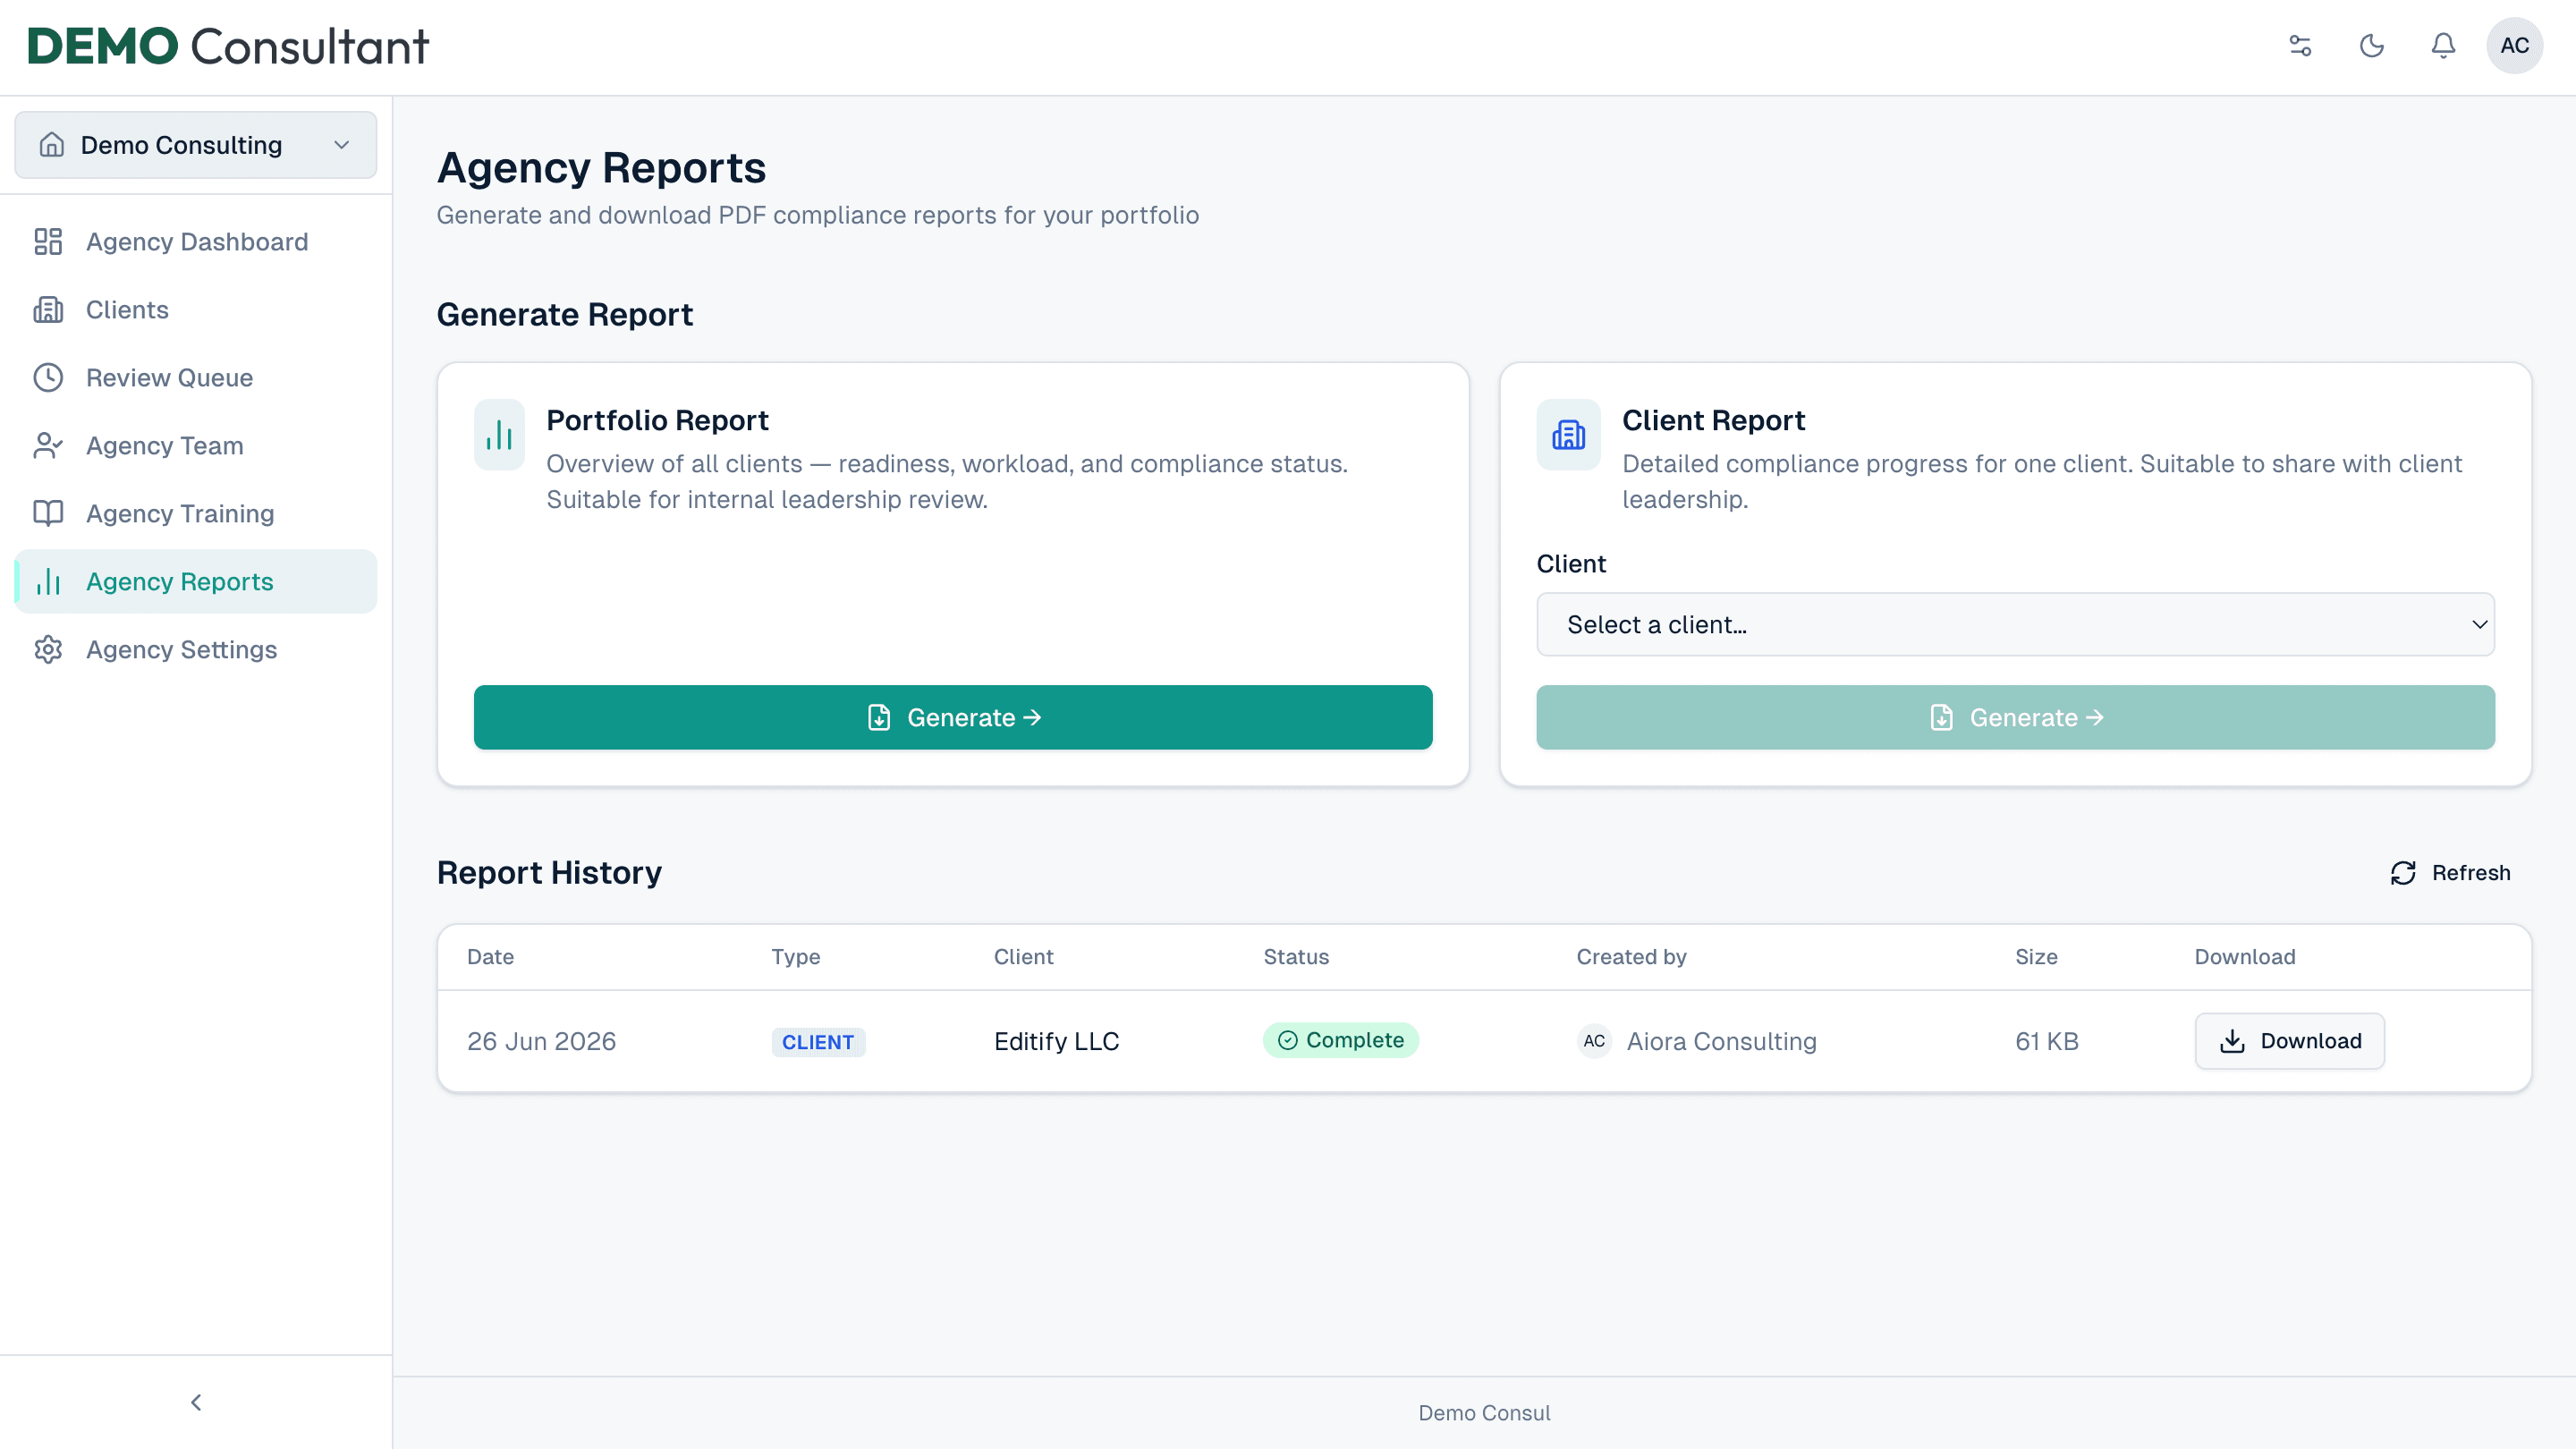Select Agency Reports in the sidebar
This screenshot has height=1449, width=2576.
(x=196, y=582)
